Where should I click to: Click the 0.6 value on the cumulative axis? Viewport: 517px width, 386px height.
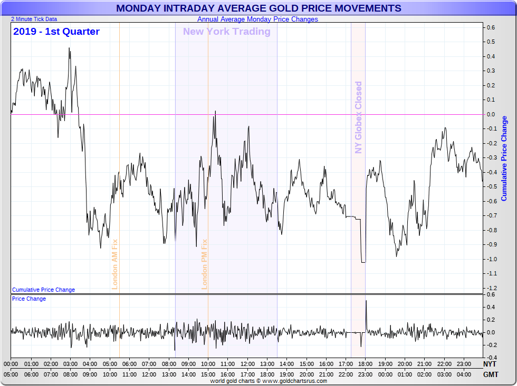tap(491, 27)
